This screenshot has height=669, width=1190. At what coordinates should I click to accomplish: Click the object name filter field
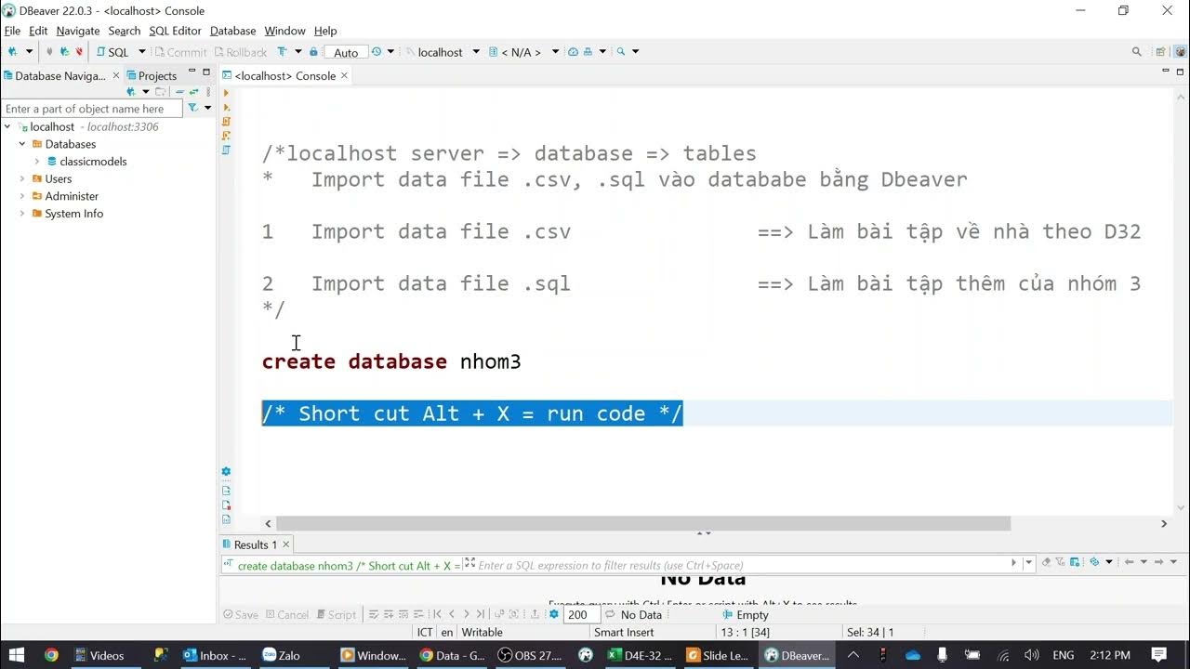pyautogui.click(x=92, y=109)
